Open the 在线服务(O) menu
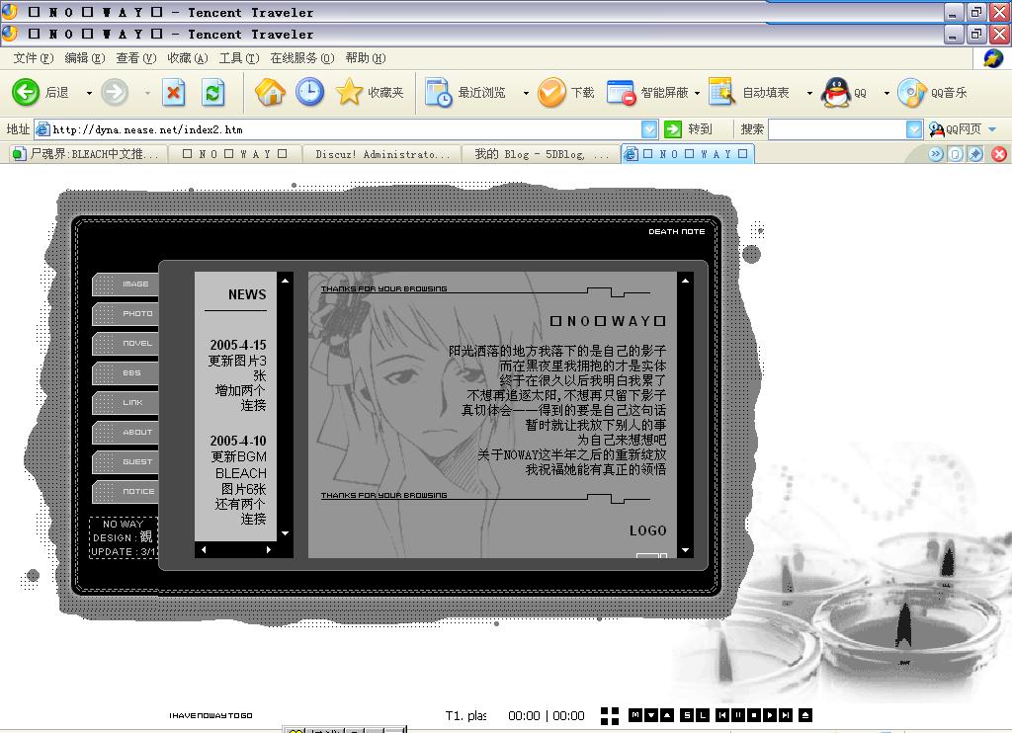The width and height of the screenshot is (1012, 733). pos(302,58)
